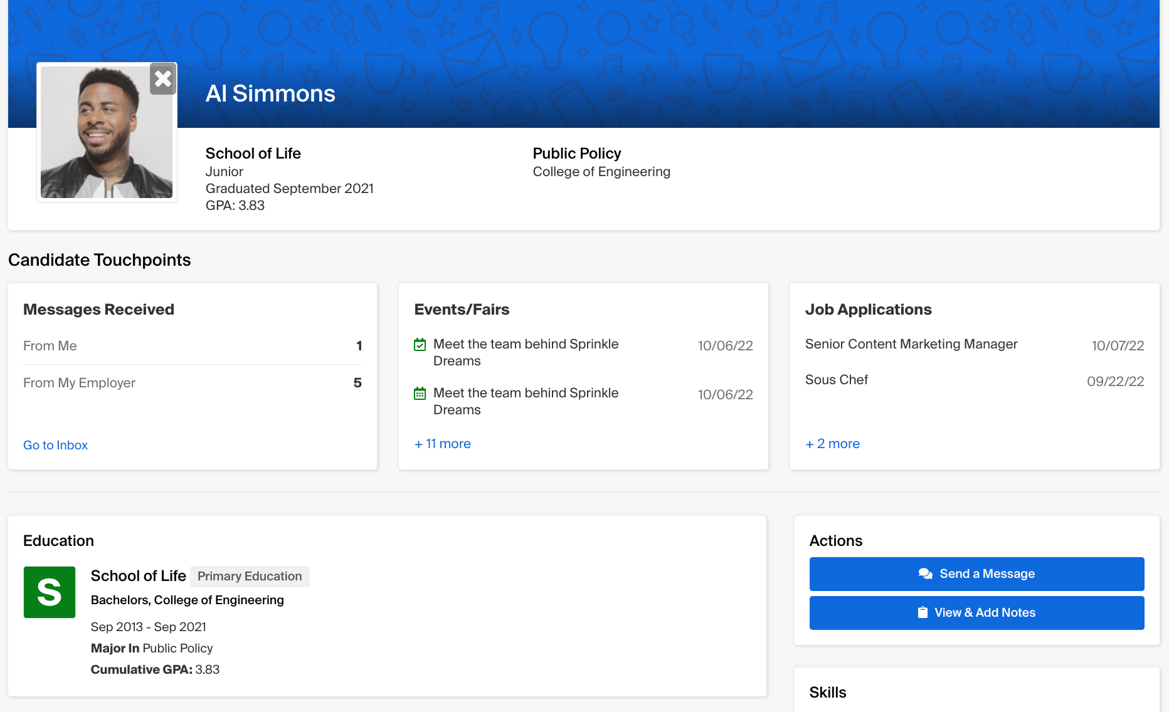Click the checked calendar icon beside first event

pos(420,344)
